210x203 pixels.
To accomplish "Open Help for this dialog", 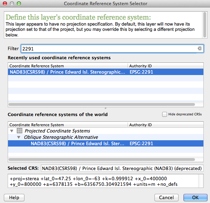I will 14,197.
